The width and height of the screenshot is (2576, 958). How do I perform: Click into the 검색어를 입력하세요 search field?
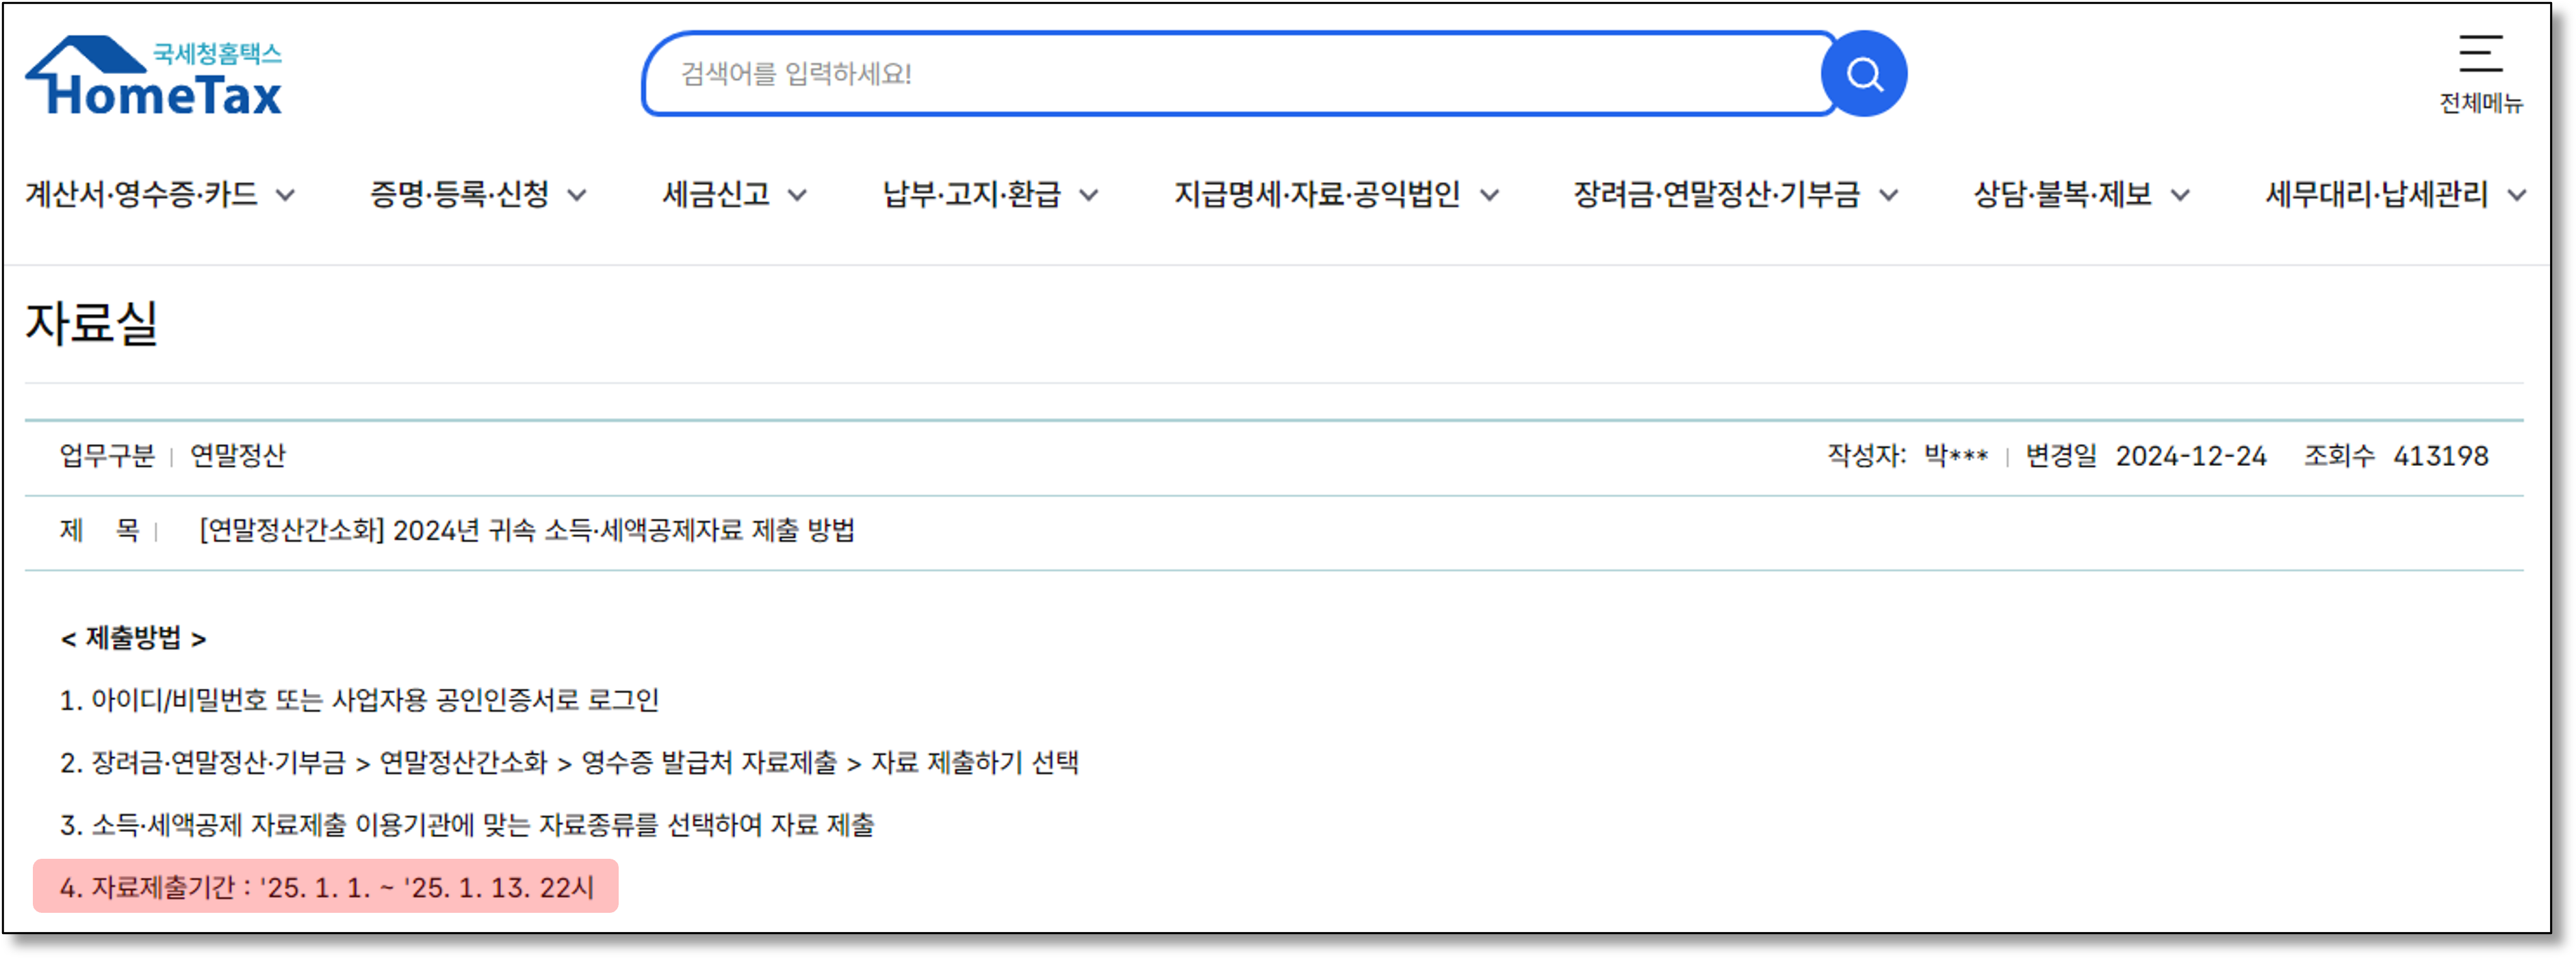(x=1230, y=74)
